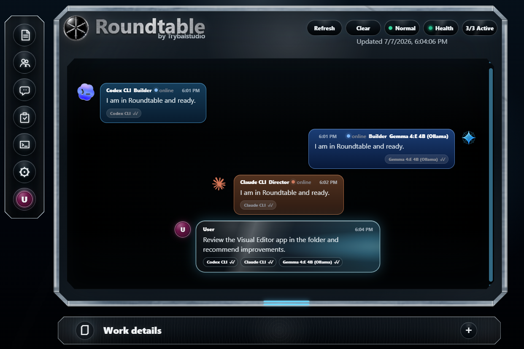The image size is (524, 349).
Task: Click the 'Claude CLI Director' message header
Action: (x=265, y=182)
